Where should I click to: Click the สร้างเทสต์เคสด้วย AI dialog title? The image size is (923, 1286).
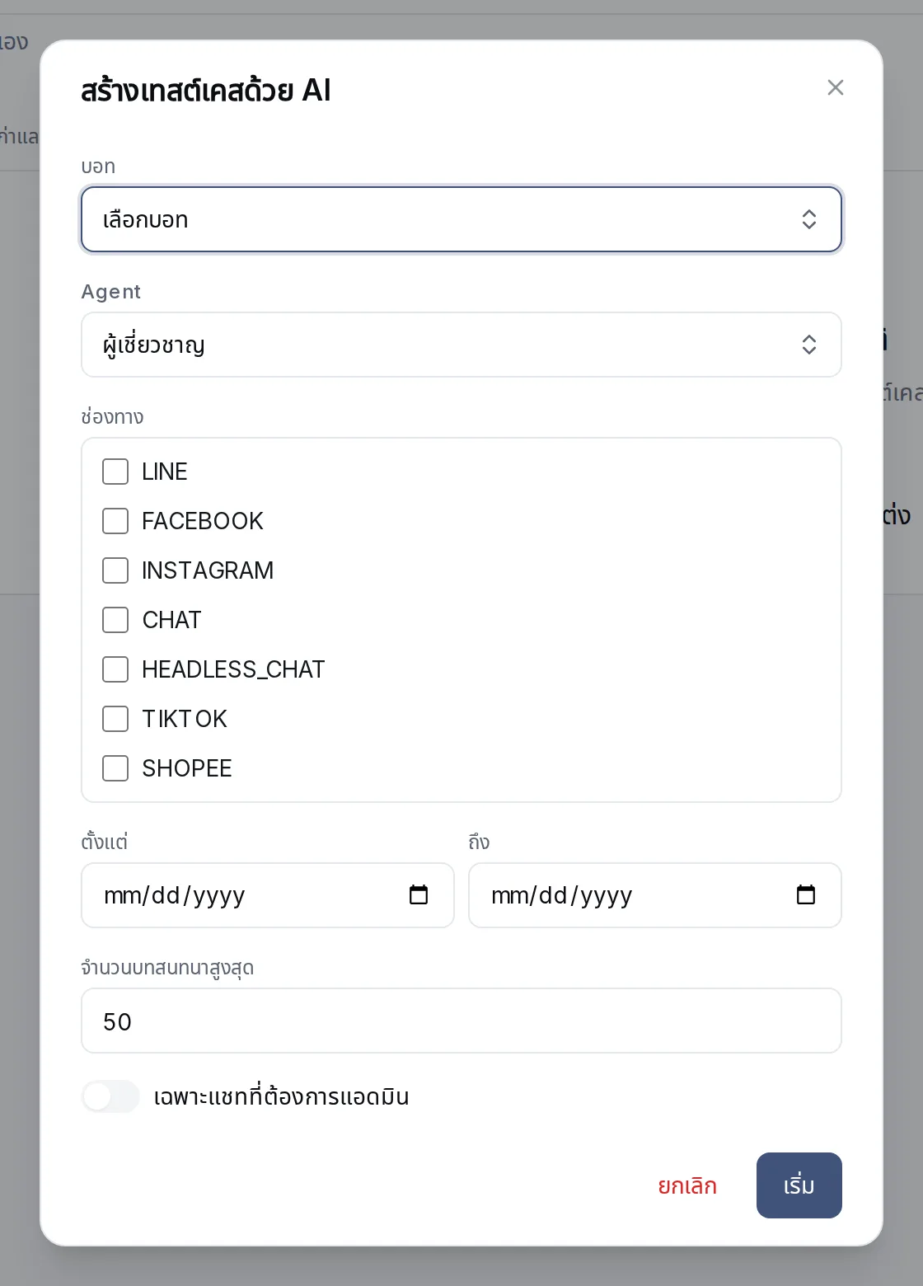click(206, 89)
